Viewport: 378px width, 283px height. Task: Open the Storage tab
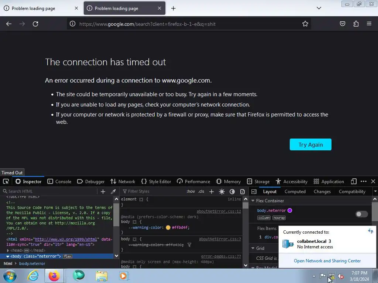[x=258, y=181]
